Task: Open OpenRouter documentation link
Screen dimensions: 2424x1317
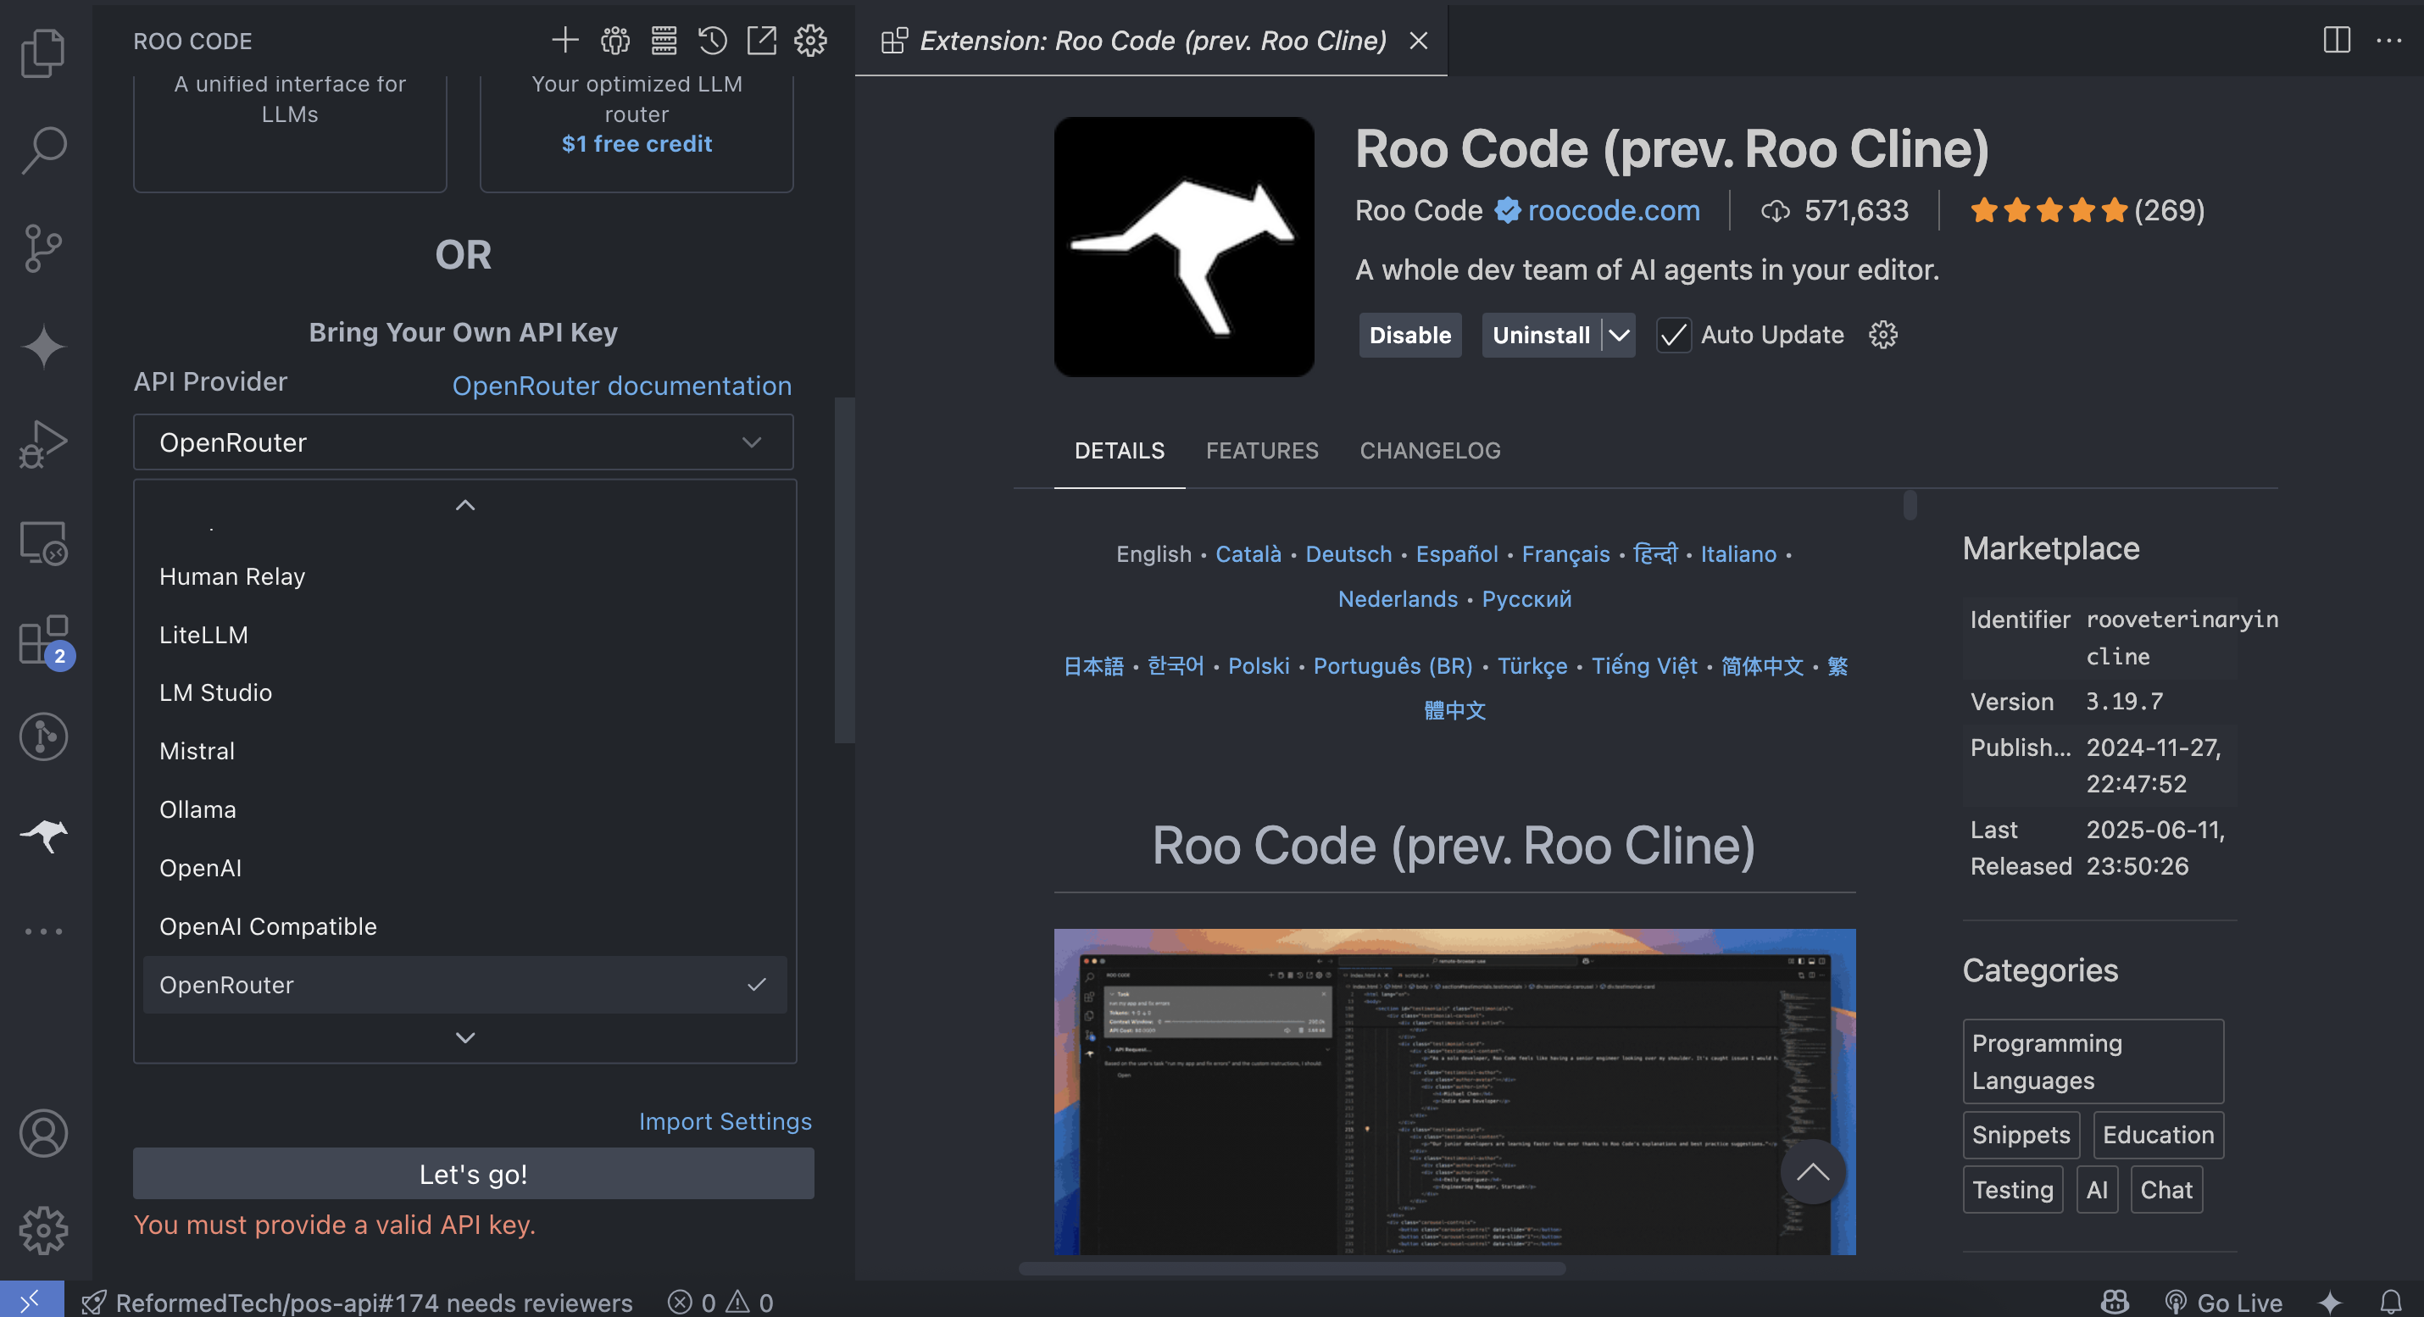Action: point(621,386)
